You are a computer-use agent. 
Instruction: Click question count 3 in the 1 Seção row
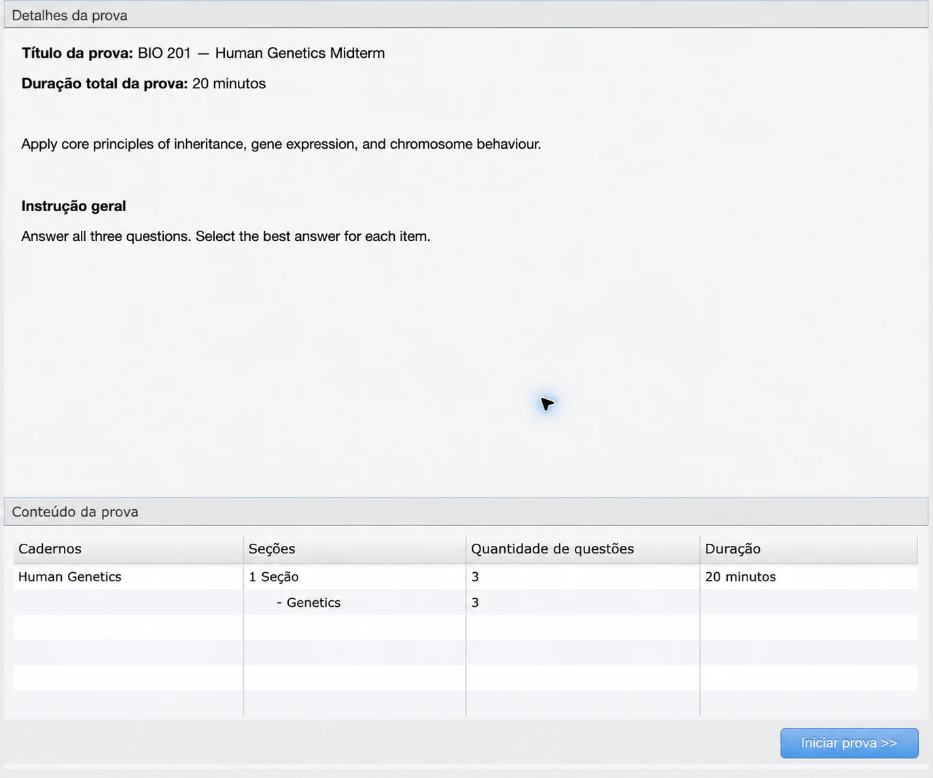(x=583, y=576)
